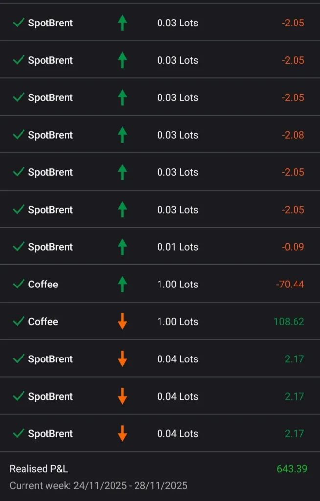This screenshot has height=501, width=320.
Task: Tap the 643.39 realised P&L total
Action: [x=292, y=469]
